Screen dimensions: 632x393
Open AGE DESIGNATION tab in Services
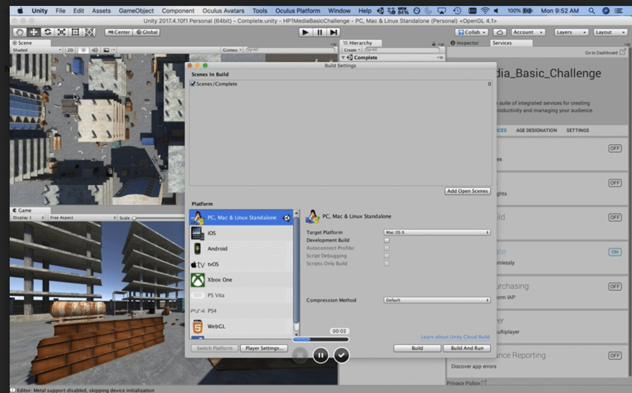point(536,131)
